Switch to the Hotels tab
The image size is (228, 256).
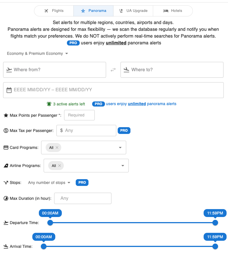coord(173,10)
